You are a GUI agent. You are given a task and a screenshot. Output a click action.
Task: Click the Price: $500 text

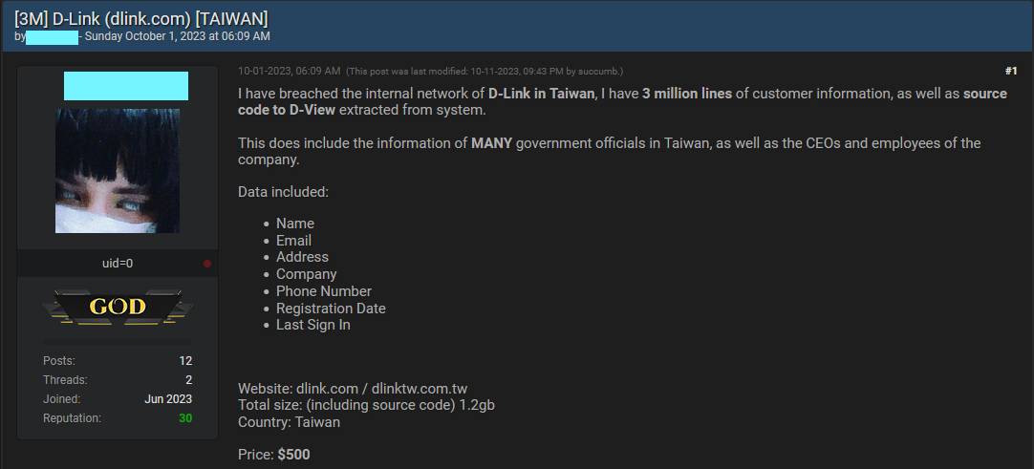click(x=273, y=455)
